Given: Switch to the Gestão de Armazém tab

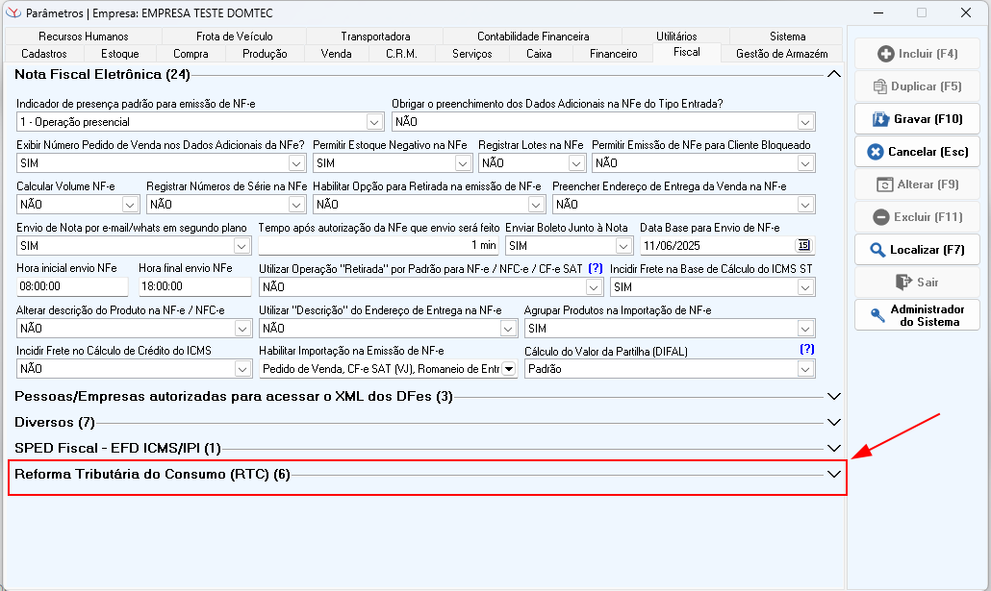Looking at the screenshot, I should point(781,54).
